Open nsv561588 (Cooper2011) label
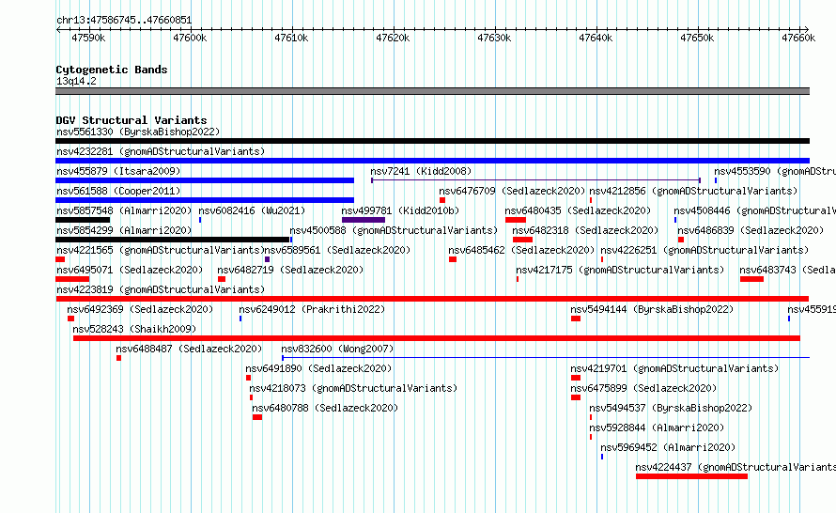The height and width of the screenshot is (513, 836). click(118, 191)
